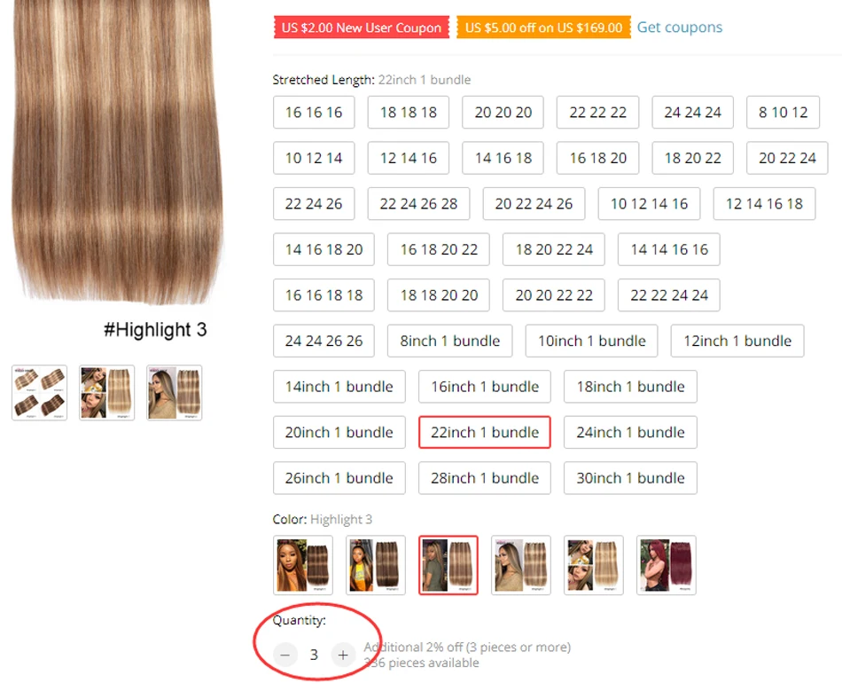Choose the fourth color swatch with blonde highlights
The width and height of the screenshot is (842, 691).
pyautogui.click(x=521, y=565)
